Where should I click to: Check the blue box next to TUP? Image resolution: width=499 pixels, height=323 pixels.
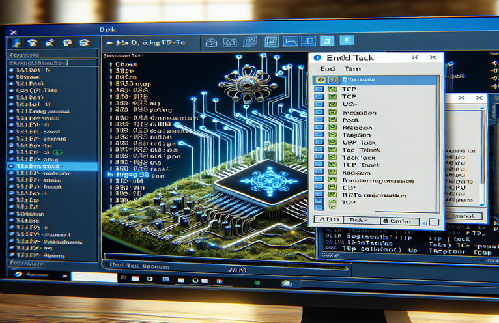click(319, 204)
